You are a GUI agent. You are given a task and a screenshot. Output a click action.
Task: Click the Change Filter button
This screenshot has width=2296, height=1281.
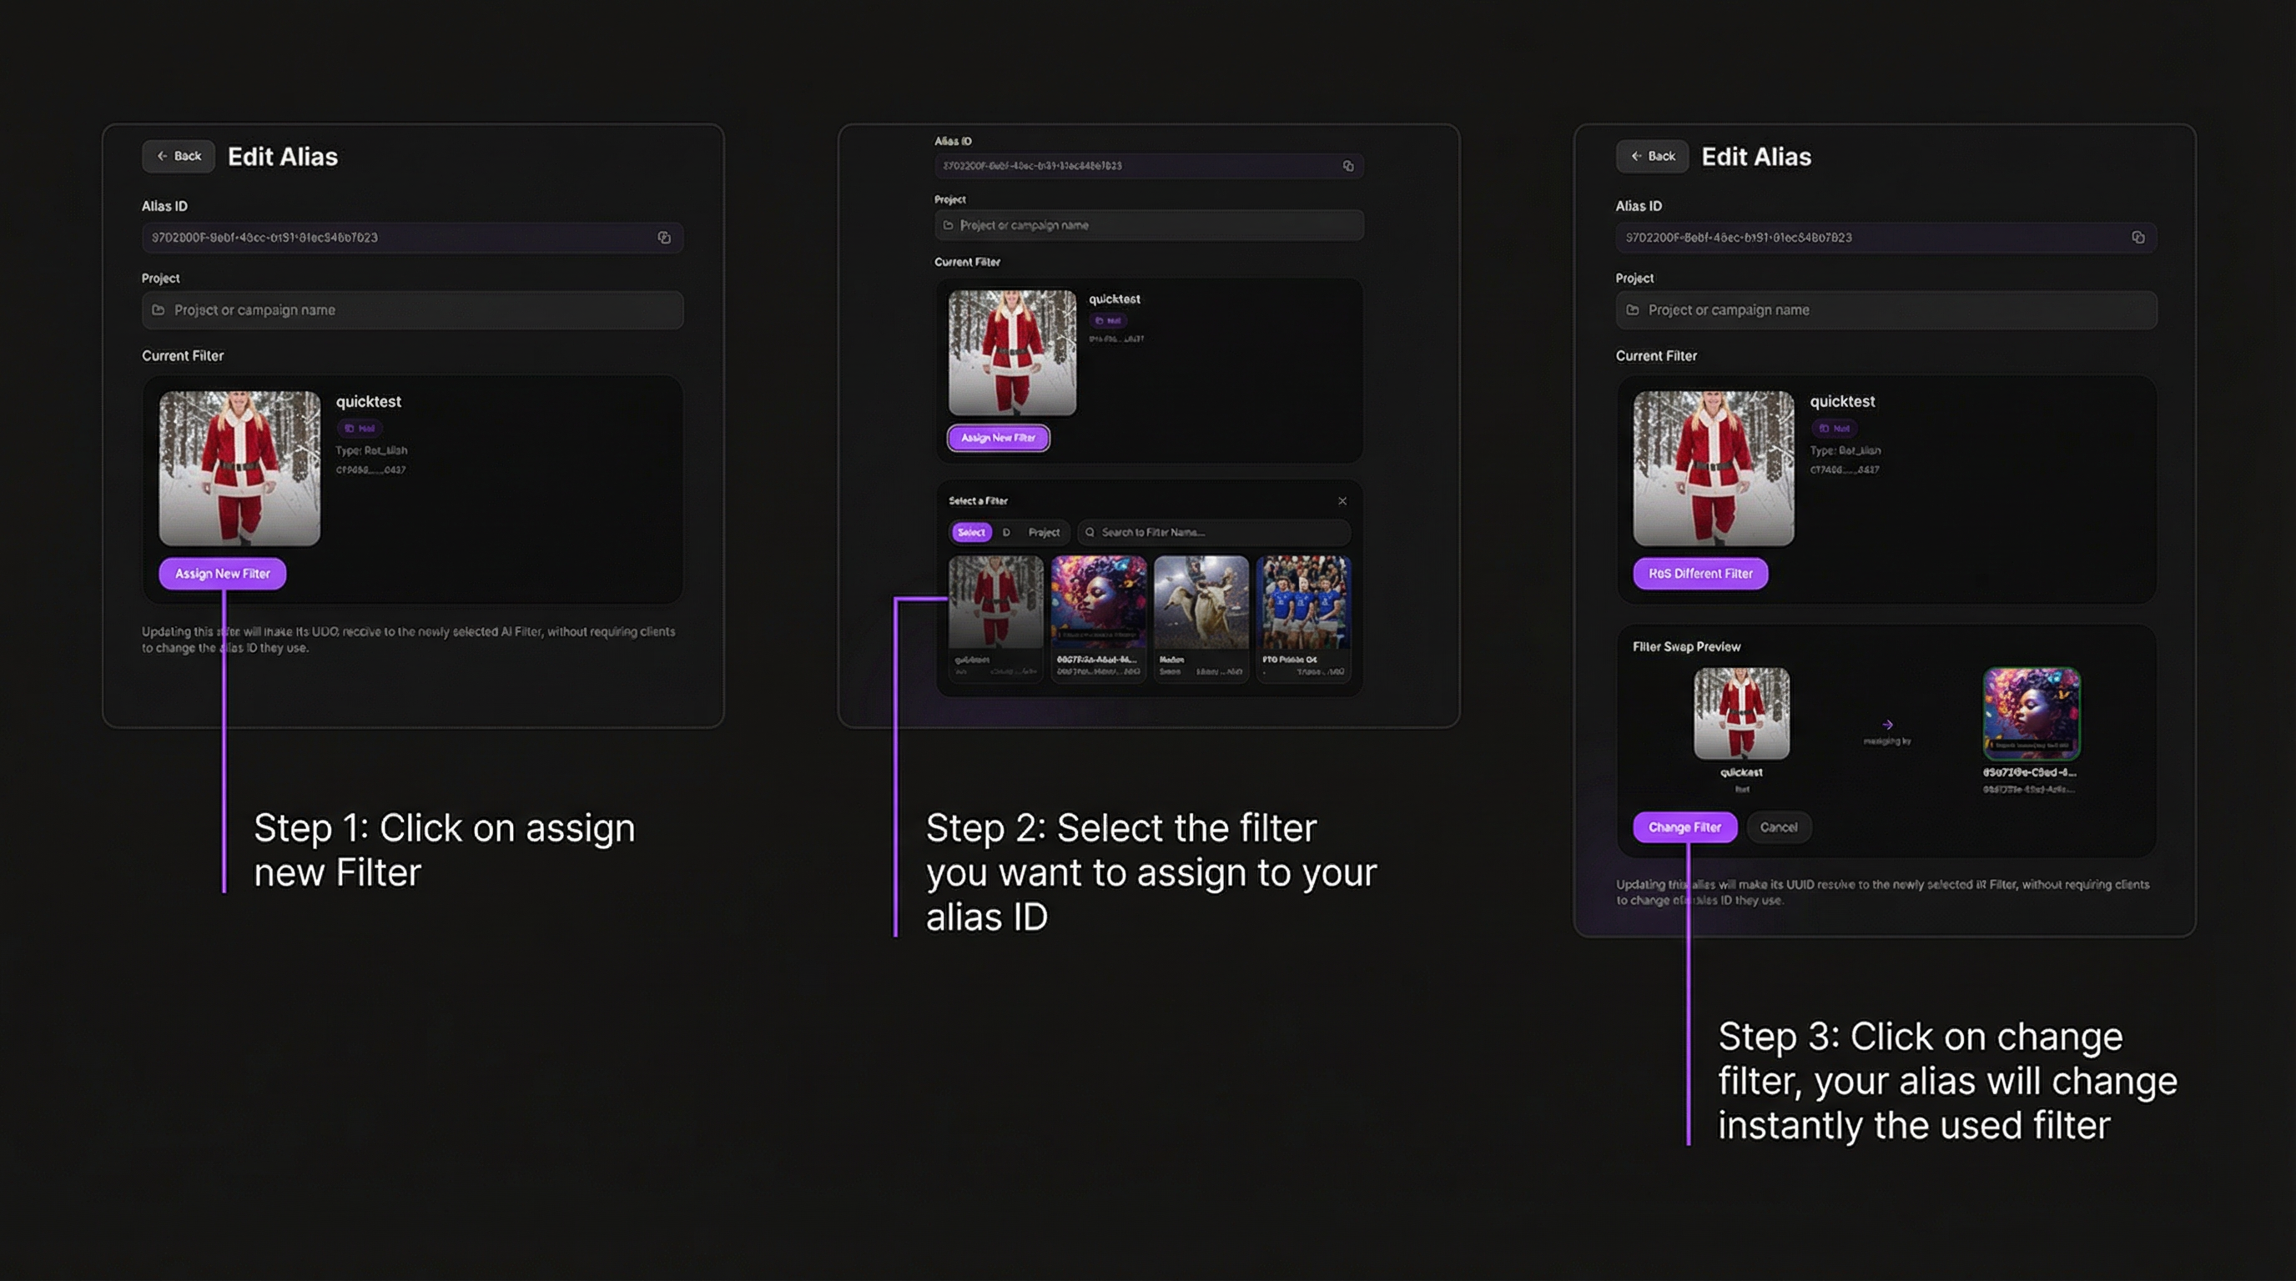pos(1684,826)
